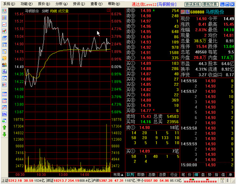Select the 势 tab
The width and height of the screenshot is (237, 185).
coord(210,175)
